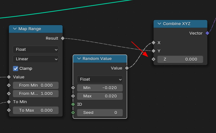This screenshot has height=133, width=216.
Task: Click the From Min value field
Action: pos(36,85)
